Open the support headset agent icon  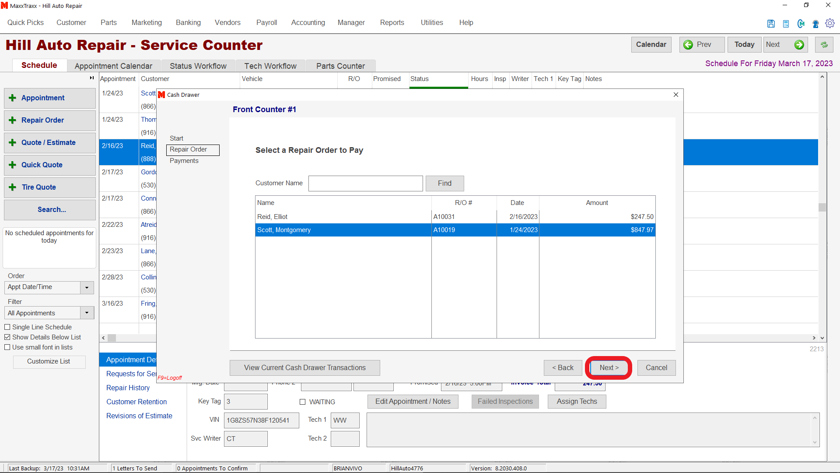[815, 24]
